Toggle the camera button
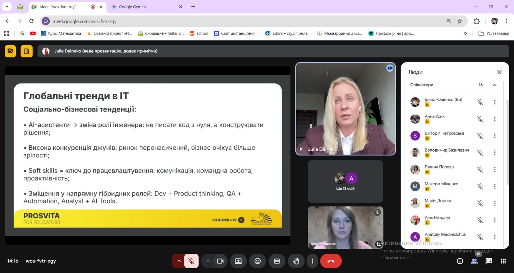514x273 pixels. (x=220, y=261)
